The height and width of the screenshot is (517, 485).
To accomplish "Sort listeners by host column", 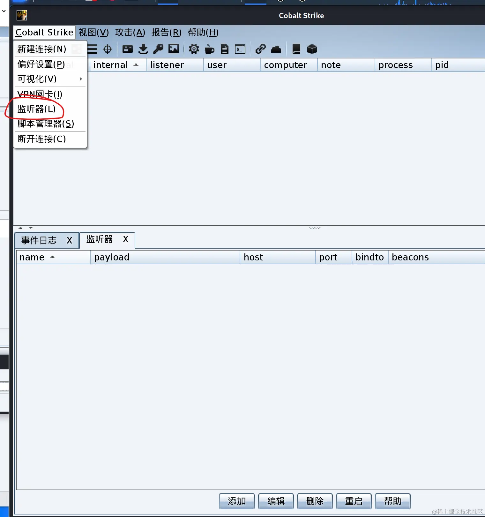I will tap(278, 257).
